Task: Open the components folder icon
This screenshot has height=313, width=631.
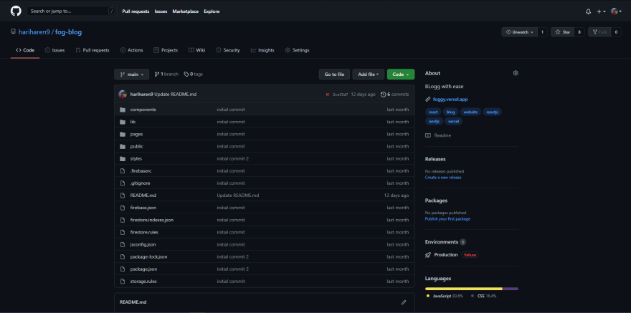Action: 123,110
